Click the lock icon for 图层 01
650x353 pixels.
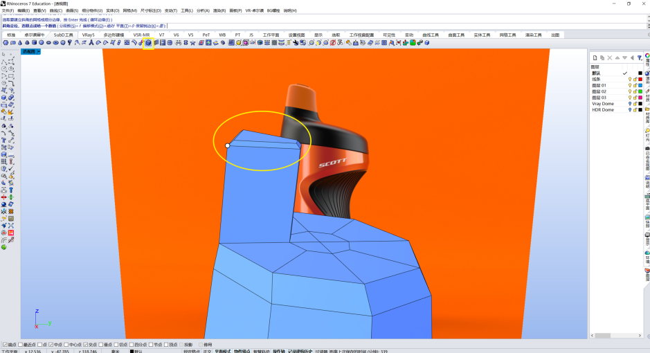coord(635,85)
